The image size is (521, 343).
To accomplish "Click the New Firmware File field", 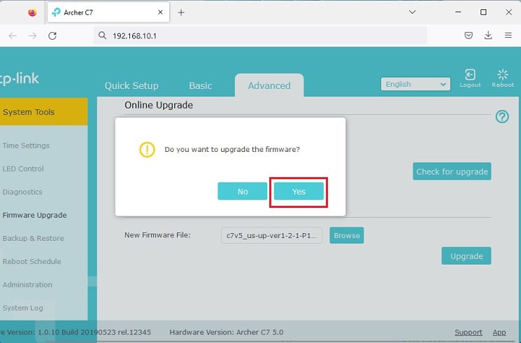I will click(271, 235).
